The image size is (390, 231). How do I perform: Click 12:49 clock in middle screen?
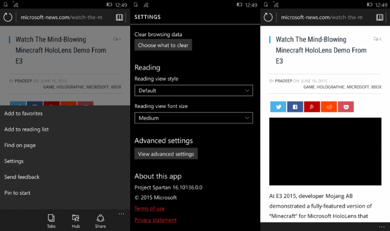pos(251,5)
